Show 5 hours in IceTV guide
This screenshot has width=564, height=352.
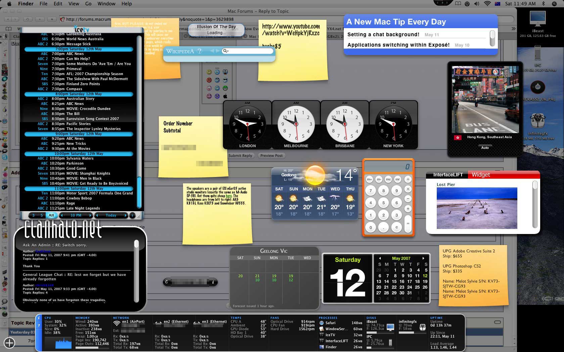[x=42, y=215]
